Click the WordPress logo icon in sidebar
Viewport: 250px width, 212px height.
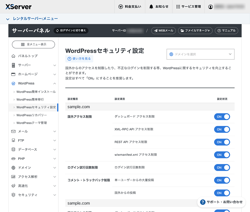coord(13,83)
